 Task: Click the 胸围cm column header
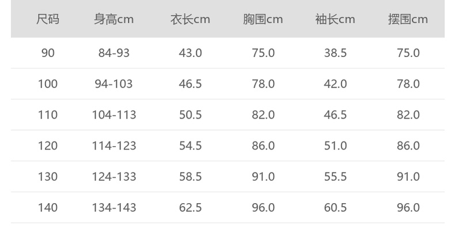tap(263, 20)
